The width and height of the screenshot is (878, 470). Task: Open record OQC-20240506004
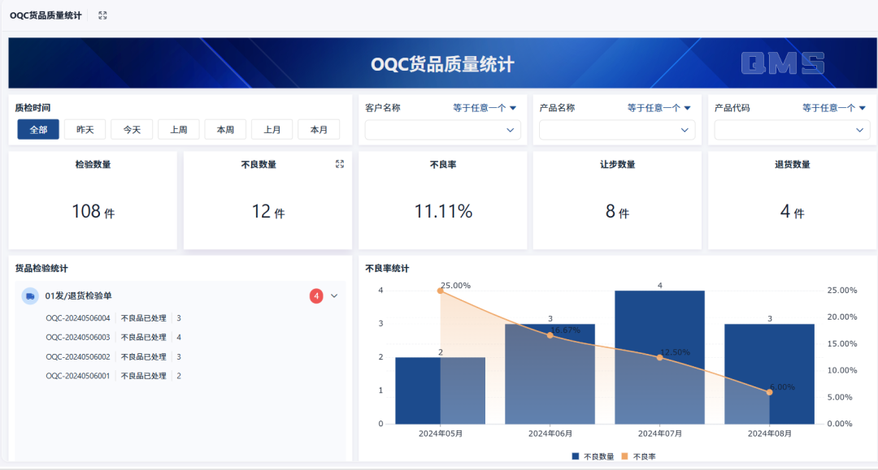(x=78, y=318)
